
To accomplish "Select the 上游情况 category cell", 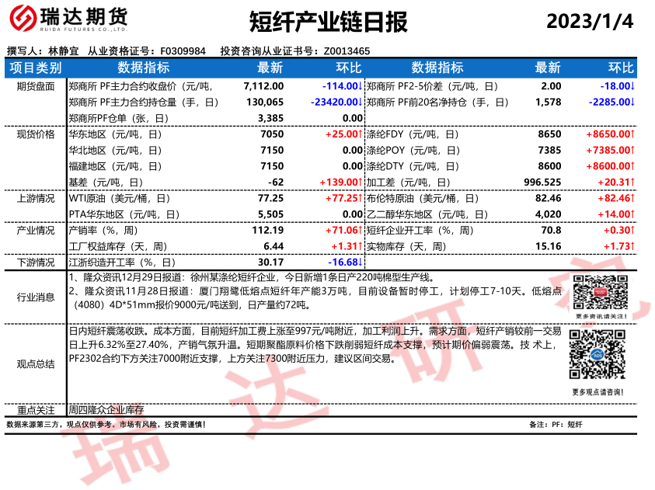I will click(35, 198).
